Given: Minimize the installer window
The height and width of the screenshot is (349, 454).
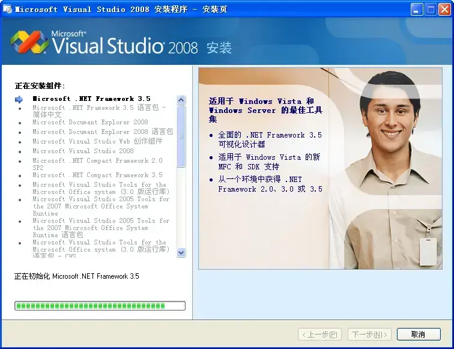Looking at the screenshot, I should 416,10.
